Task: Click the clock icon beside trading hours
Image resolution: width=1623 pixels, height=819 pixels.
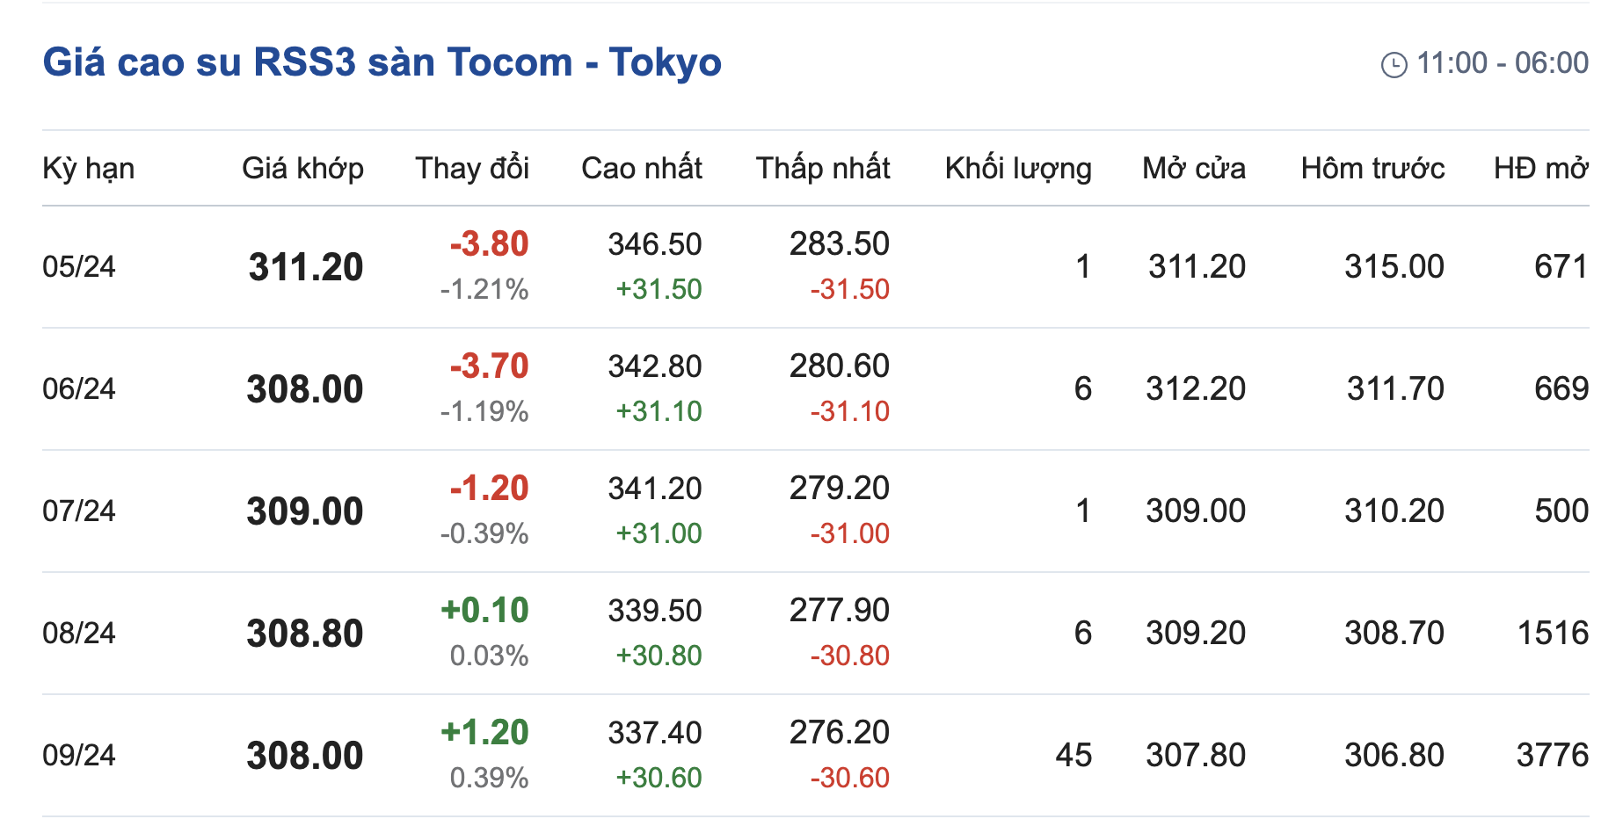Action: [1394, 65]
